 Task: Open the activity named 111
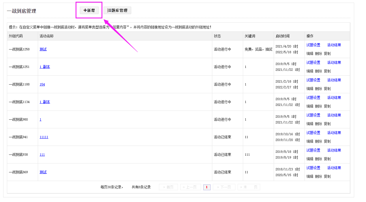pyautogui.click(x=42, y=155)
